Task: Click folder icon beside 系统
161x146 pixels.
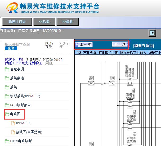Action: point(7,87)
